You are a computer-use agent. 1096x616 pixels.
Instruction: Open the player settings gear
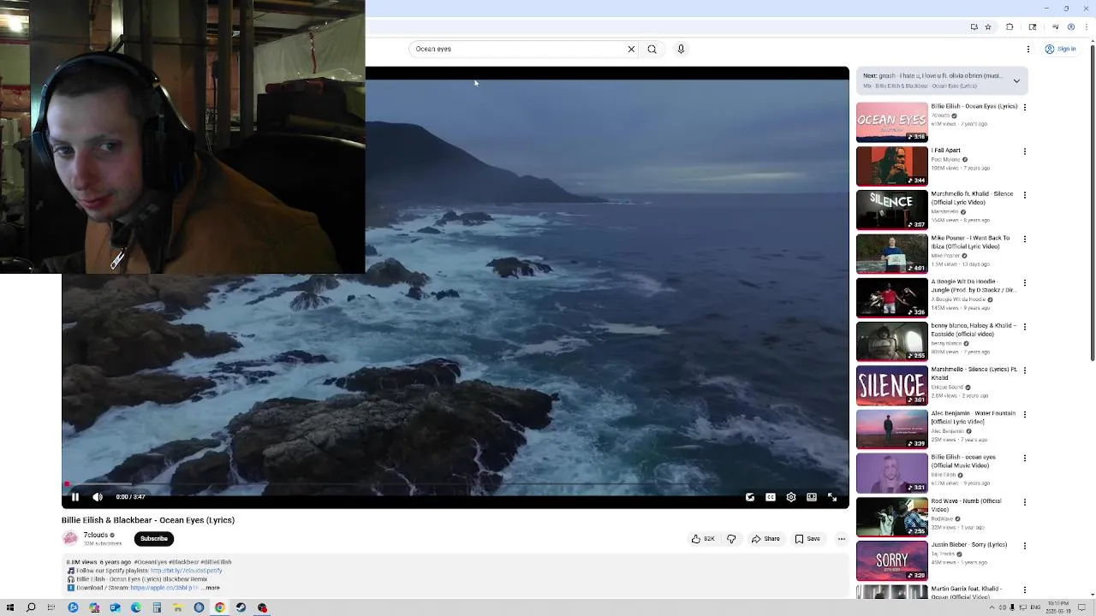coord(791,497)
